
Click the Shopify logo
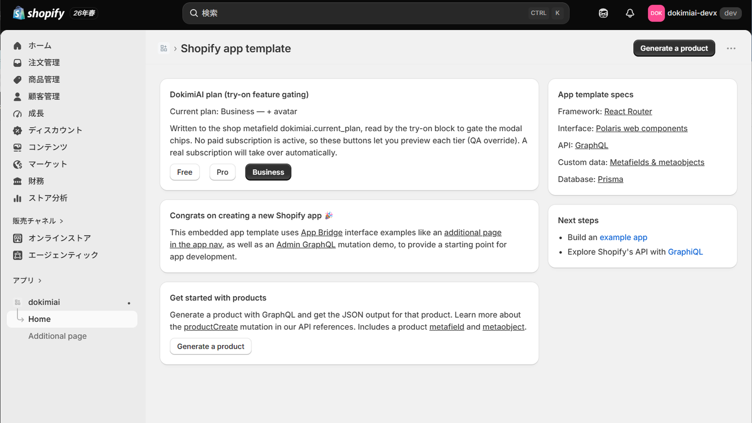click(39, 13)
